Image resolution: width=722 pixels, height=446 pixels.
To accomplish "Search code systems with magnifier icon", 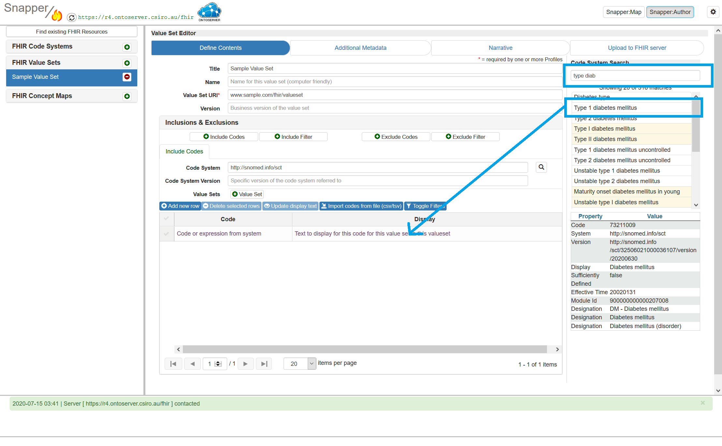I will [x=541, y=167].
